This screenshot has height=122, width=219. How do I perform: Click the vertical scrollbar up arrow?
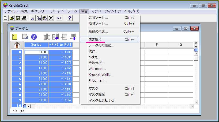(x=196, y=53)
